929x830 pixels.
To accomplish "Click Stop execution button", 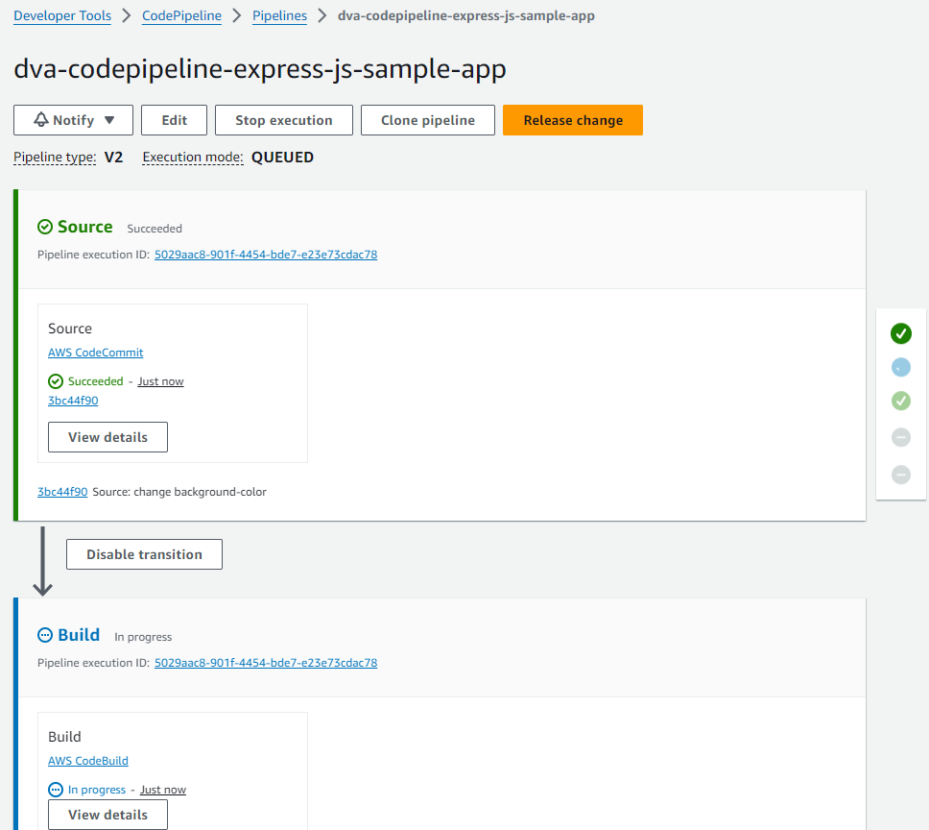I will click(x=283, y=120).
